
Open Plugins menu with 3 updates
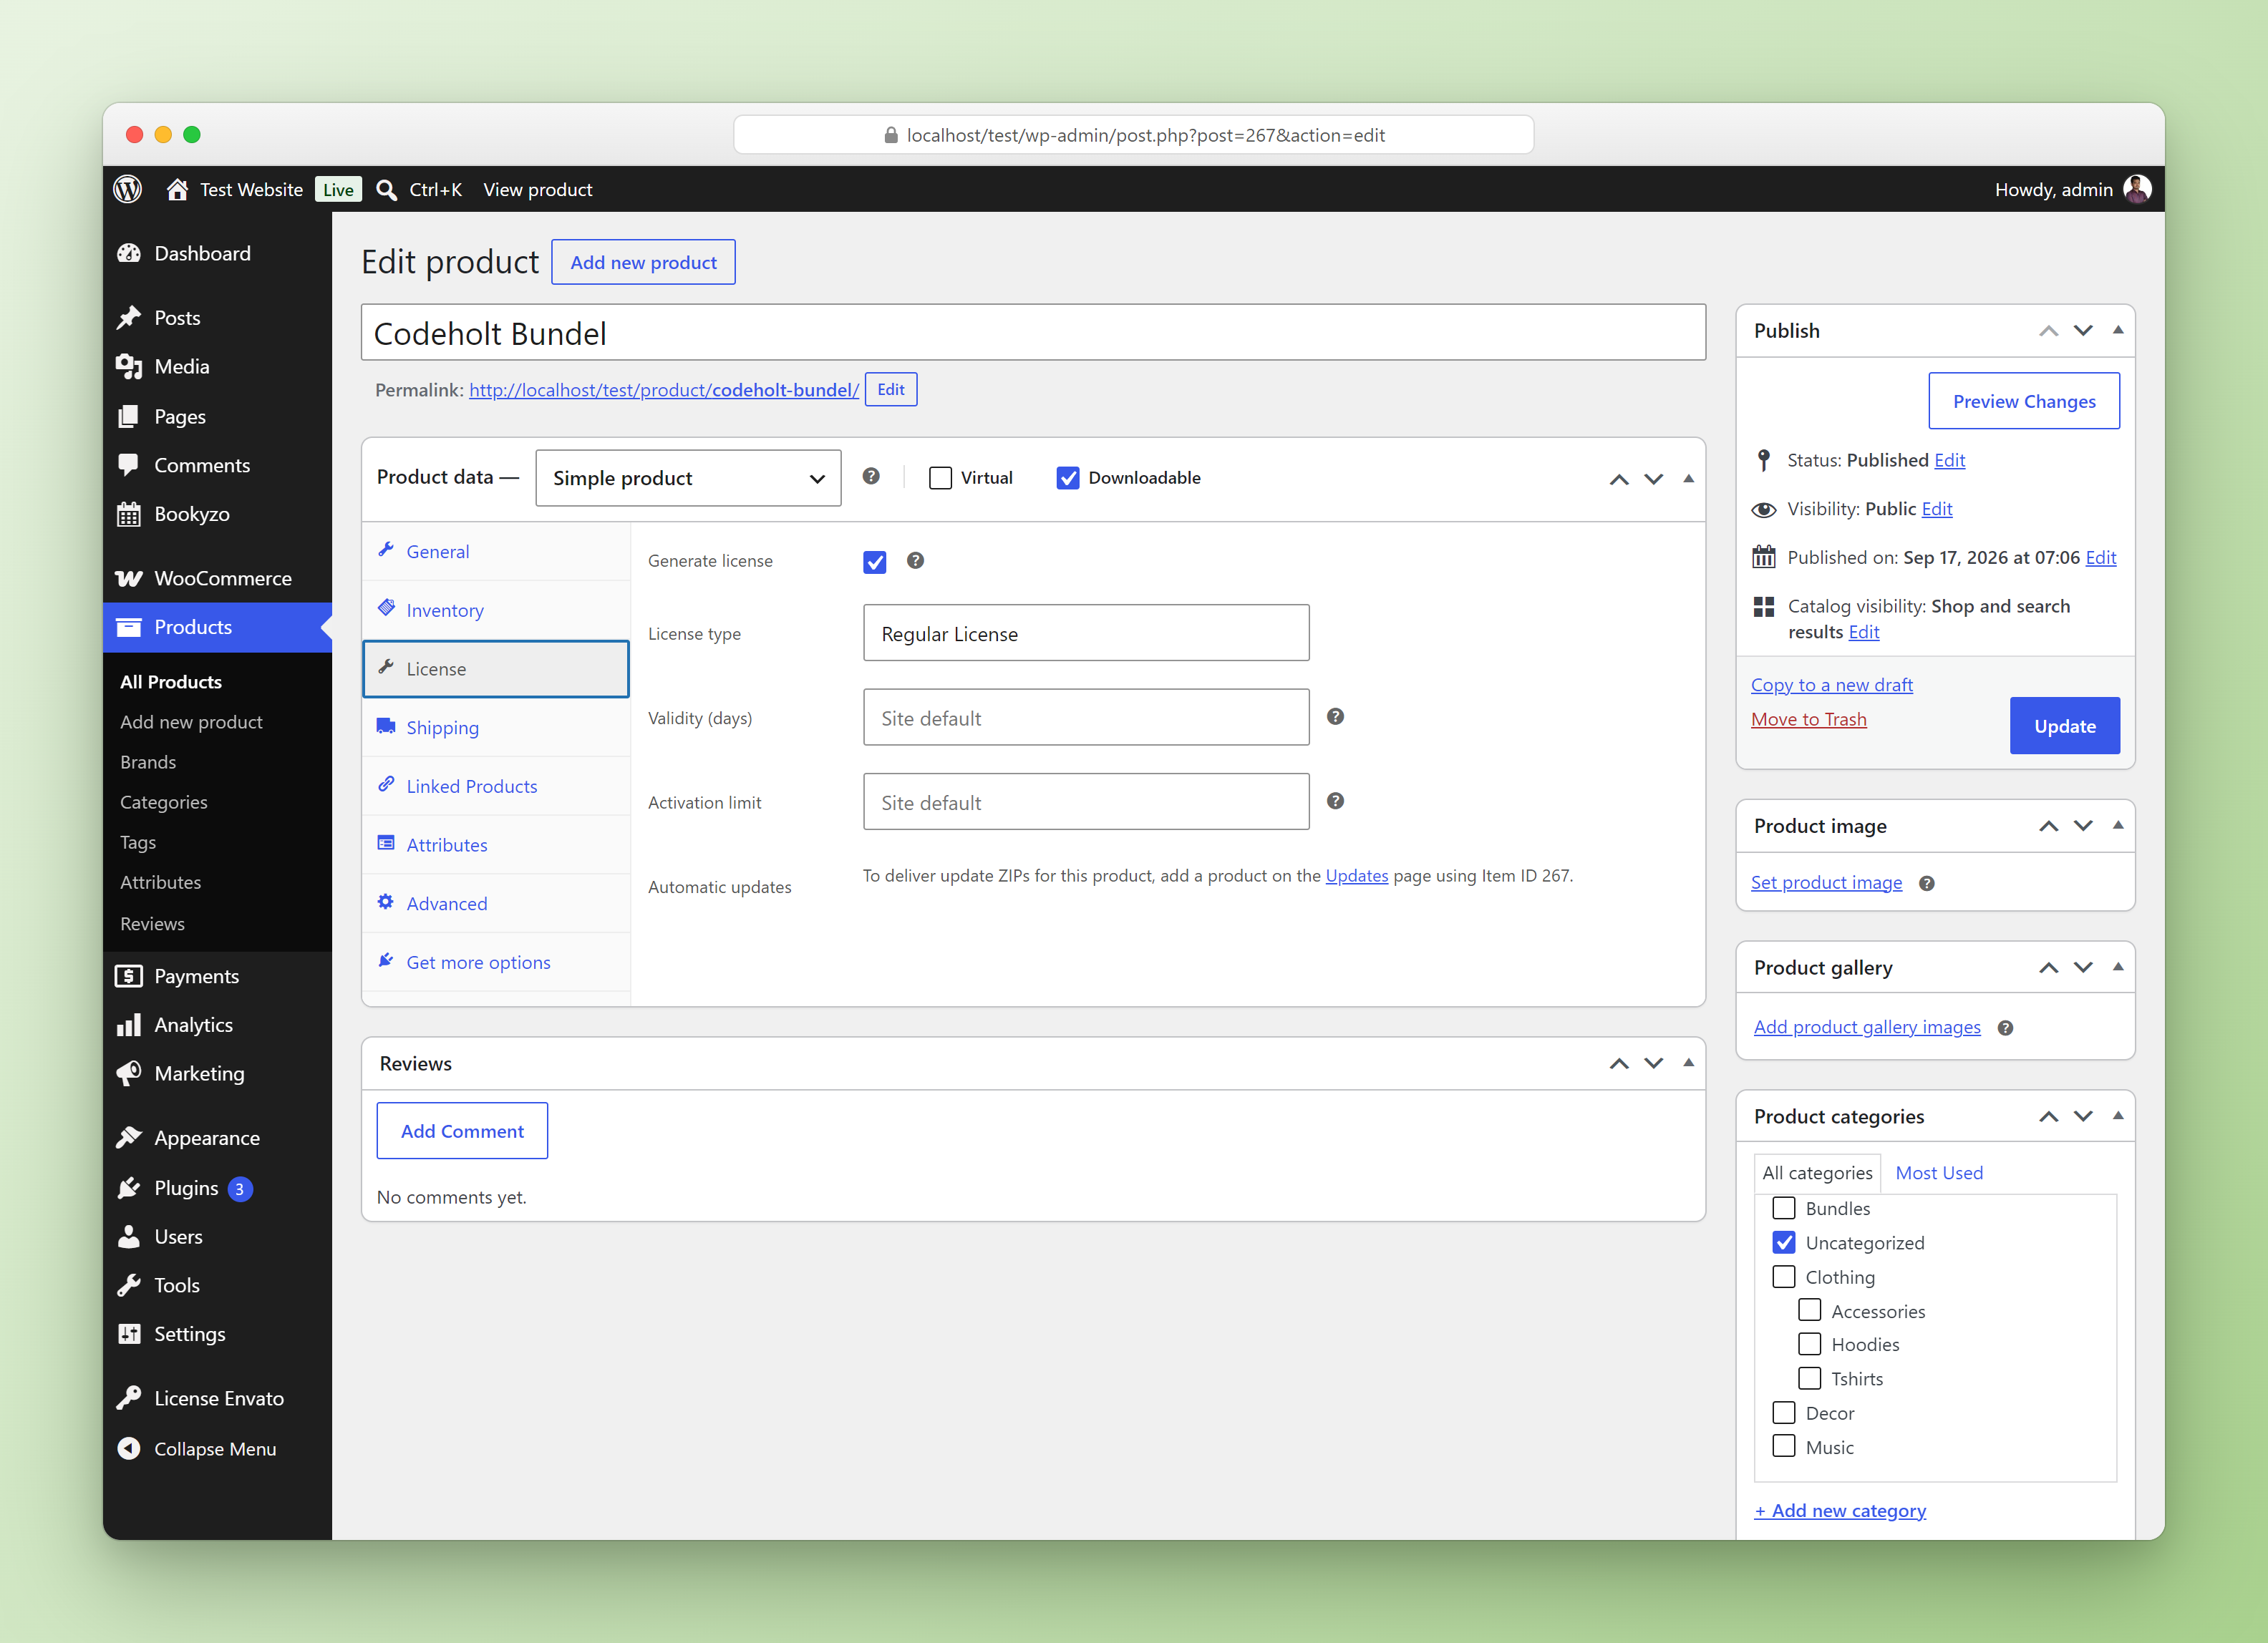coord(217,1187)
